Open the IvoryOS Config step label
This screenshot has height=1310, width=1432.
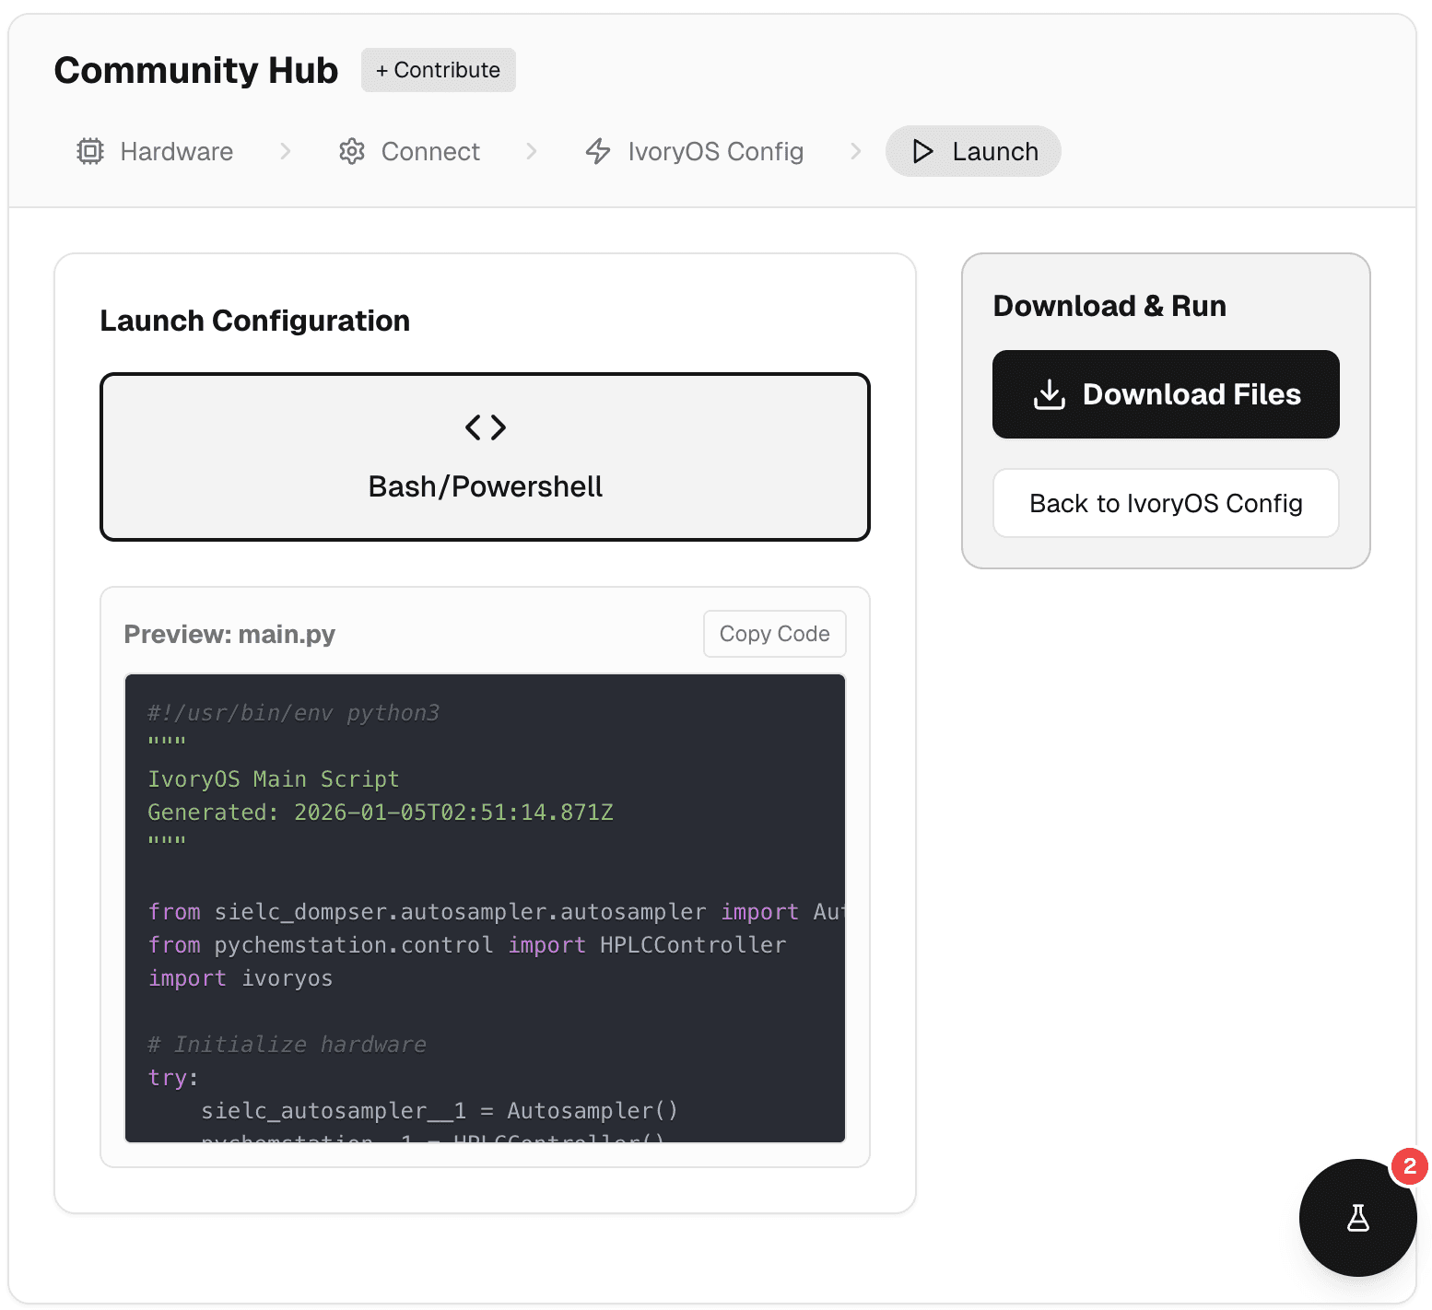click(x=715, y=151)
